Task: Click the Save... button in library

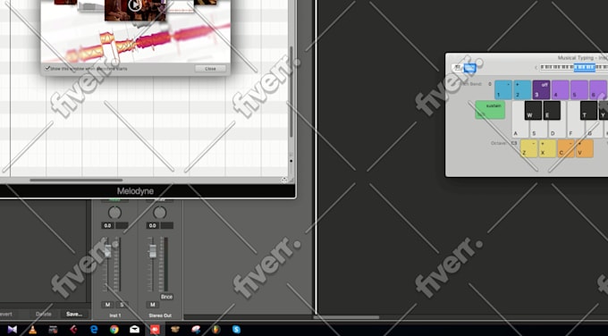Action: 74,314
